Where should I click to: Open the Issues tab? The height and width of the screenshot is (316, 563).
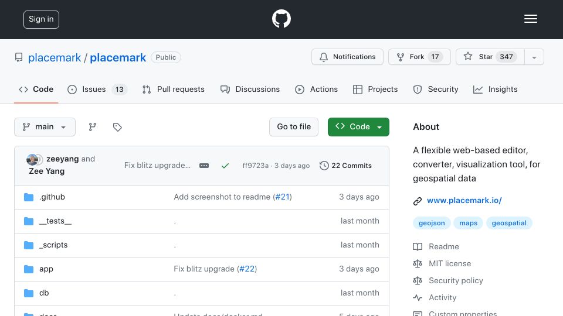[97, 89]
